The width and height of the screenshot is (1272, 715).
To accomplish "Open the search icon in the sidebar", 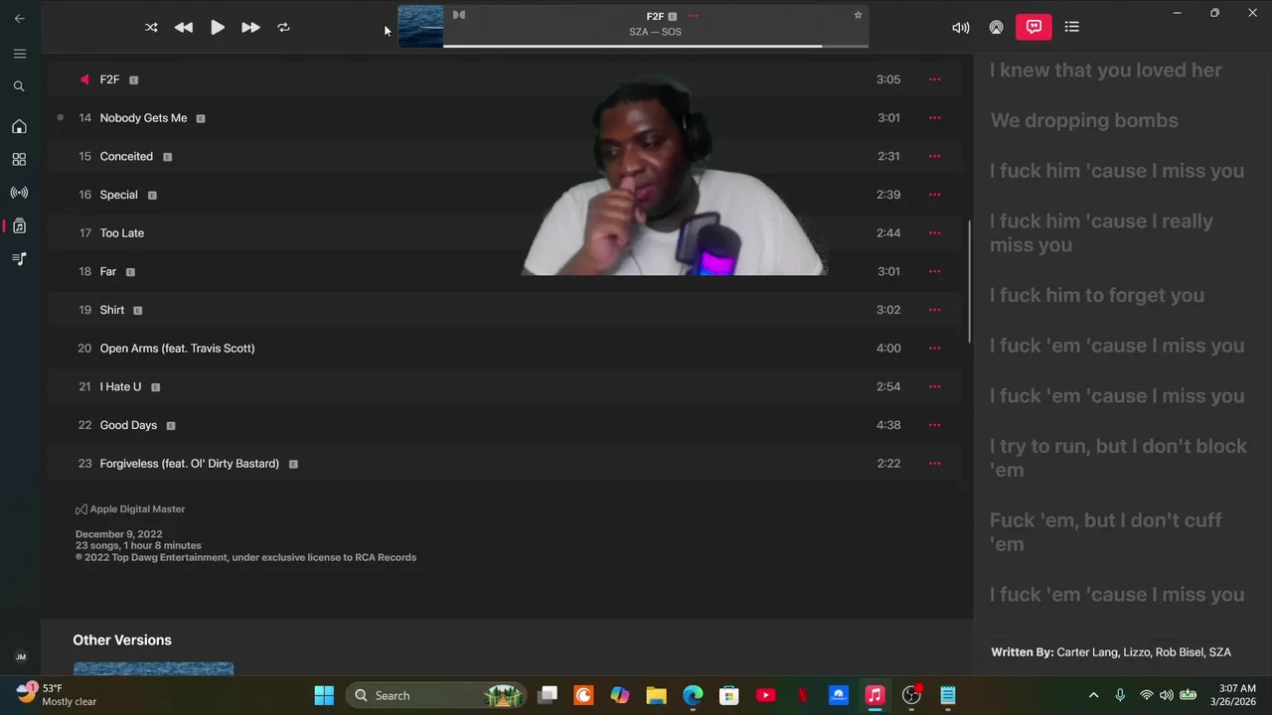I will 19,86.
